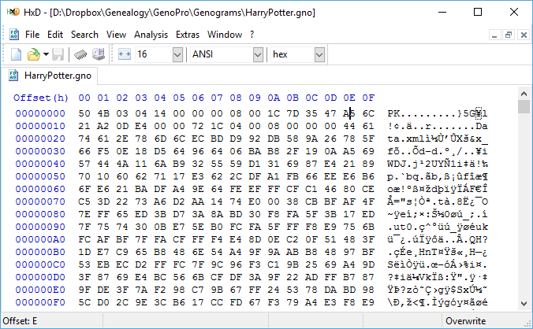
Task: Click the Open file folder icon
Action: 33,54
